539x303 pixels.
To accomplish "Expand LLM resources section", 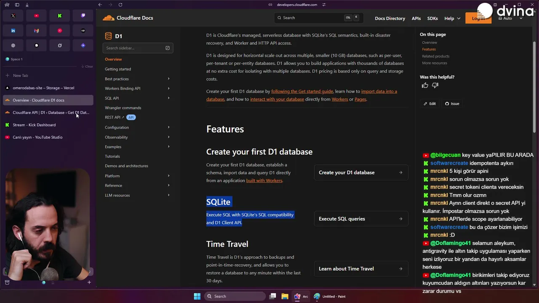I will click(168, 195).
